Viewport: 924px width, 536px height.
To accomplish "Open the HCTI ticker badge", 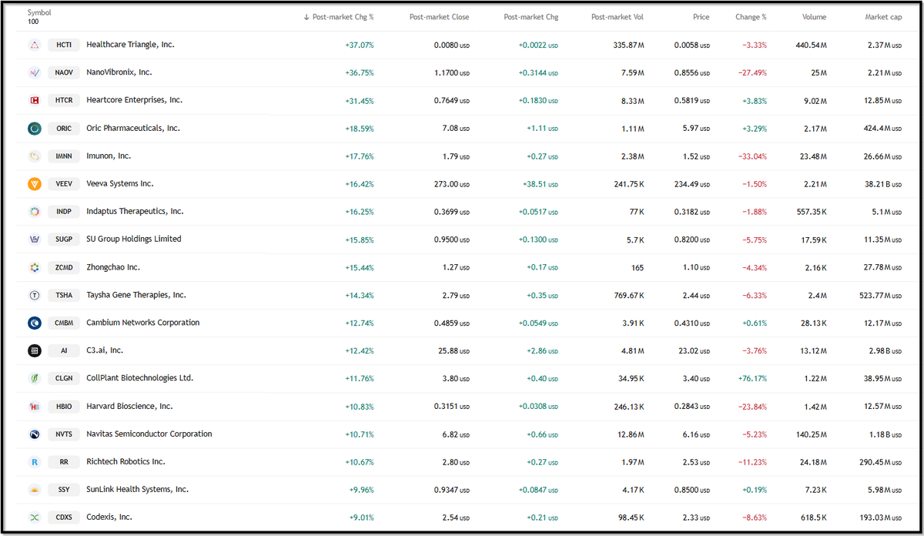I will point(64,45).
